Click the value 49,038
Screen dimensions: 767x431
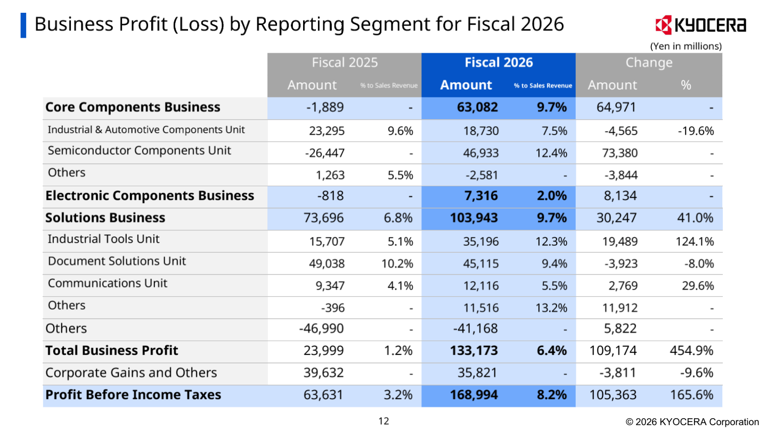pos(327,264)
